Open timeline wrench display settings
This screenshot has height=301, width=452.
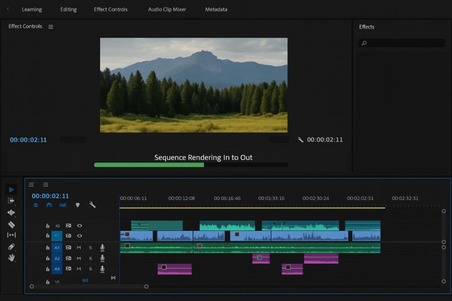[92, 205]
